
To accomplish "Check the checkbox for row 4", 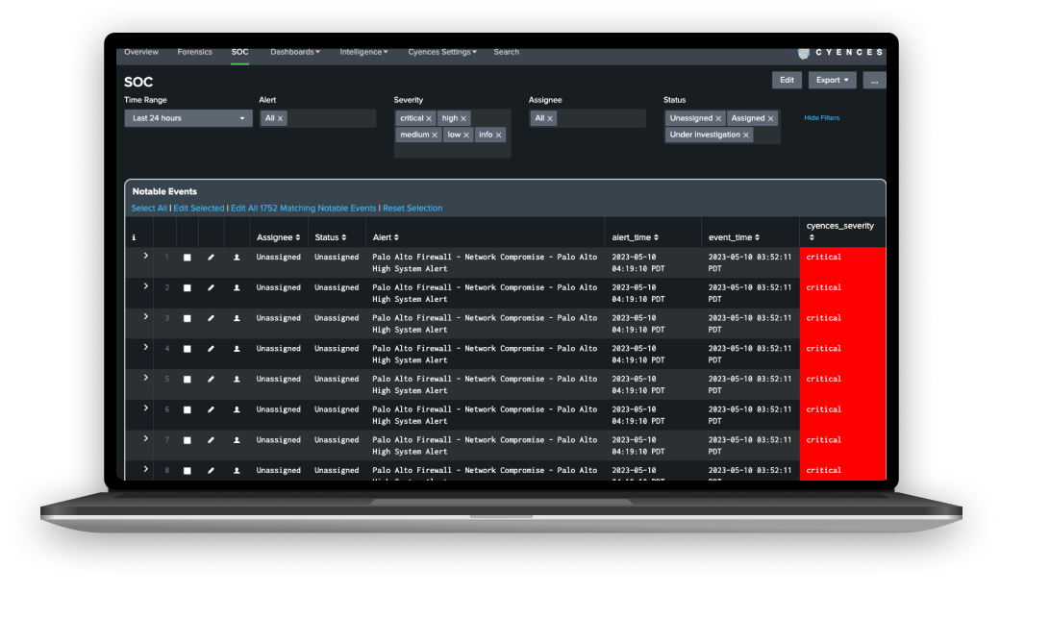I will 187,349.
